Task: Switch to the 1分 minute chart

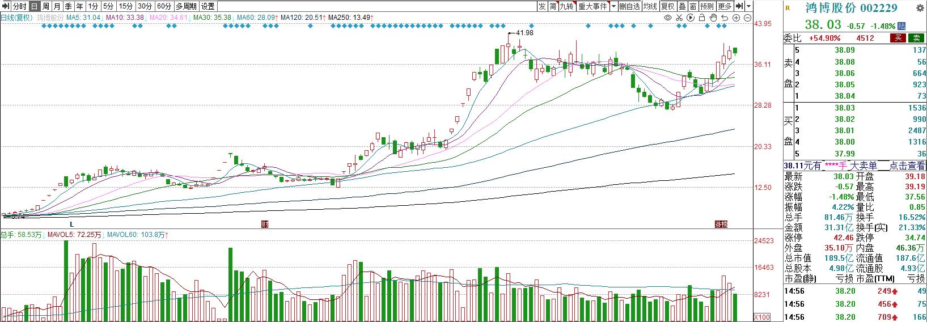Action: 93,6
